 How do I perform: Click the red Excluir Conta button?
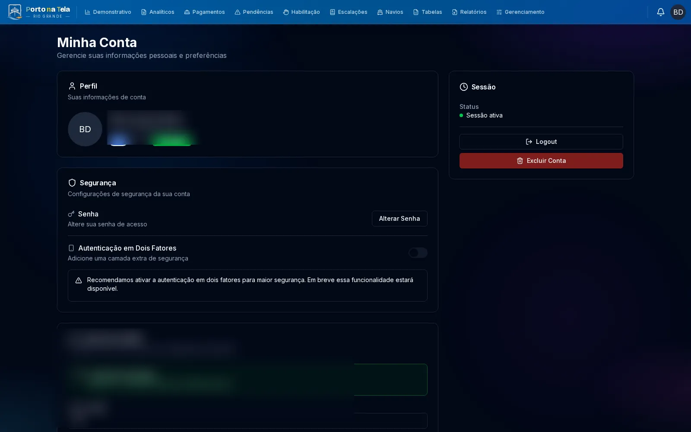tap(541, 161)
